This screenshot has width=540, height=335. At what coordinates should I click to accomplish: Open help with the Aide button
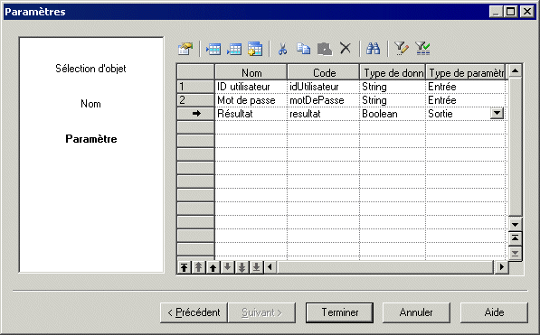pos(494,312)
